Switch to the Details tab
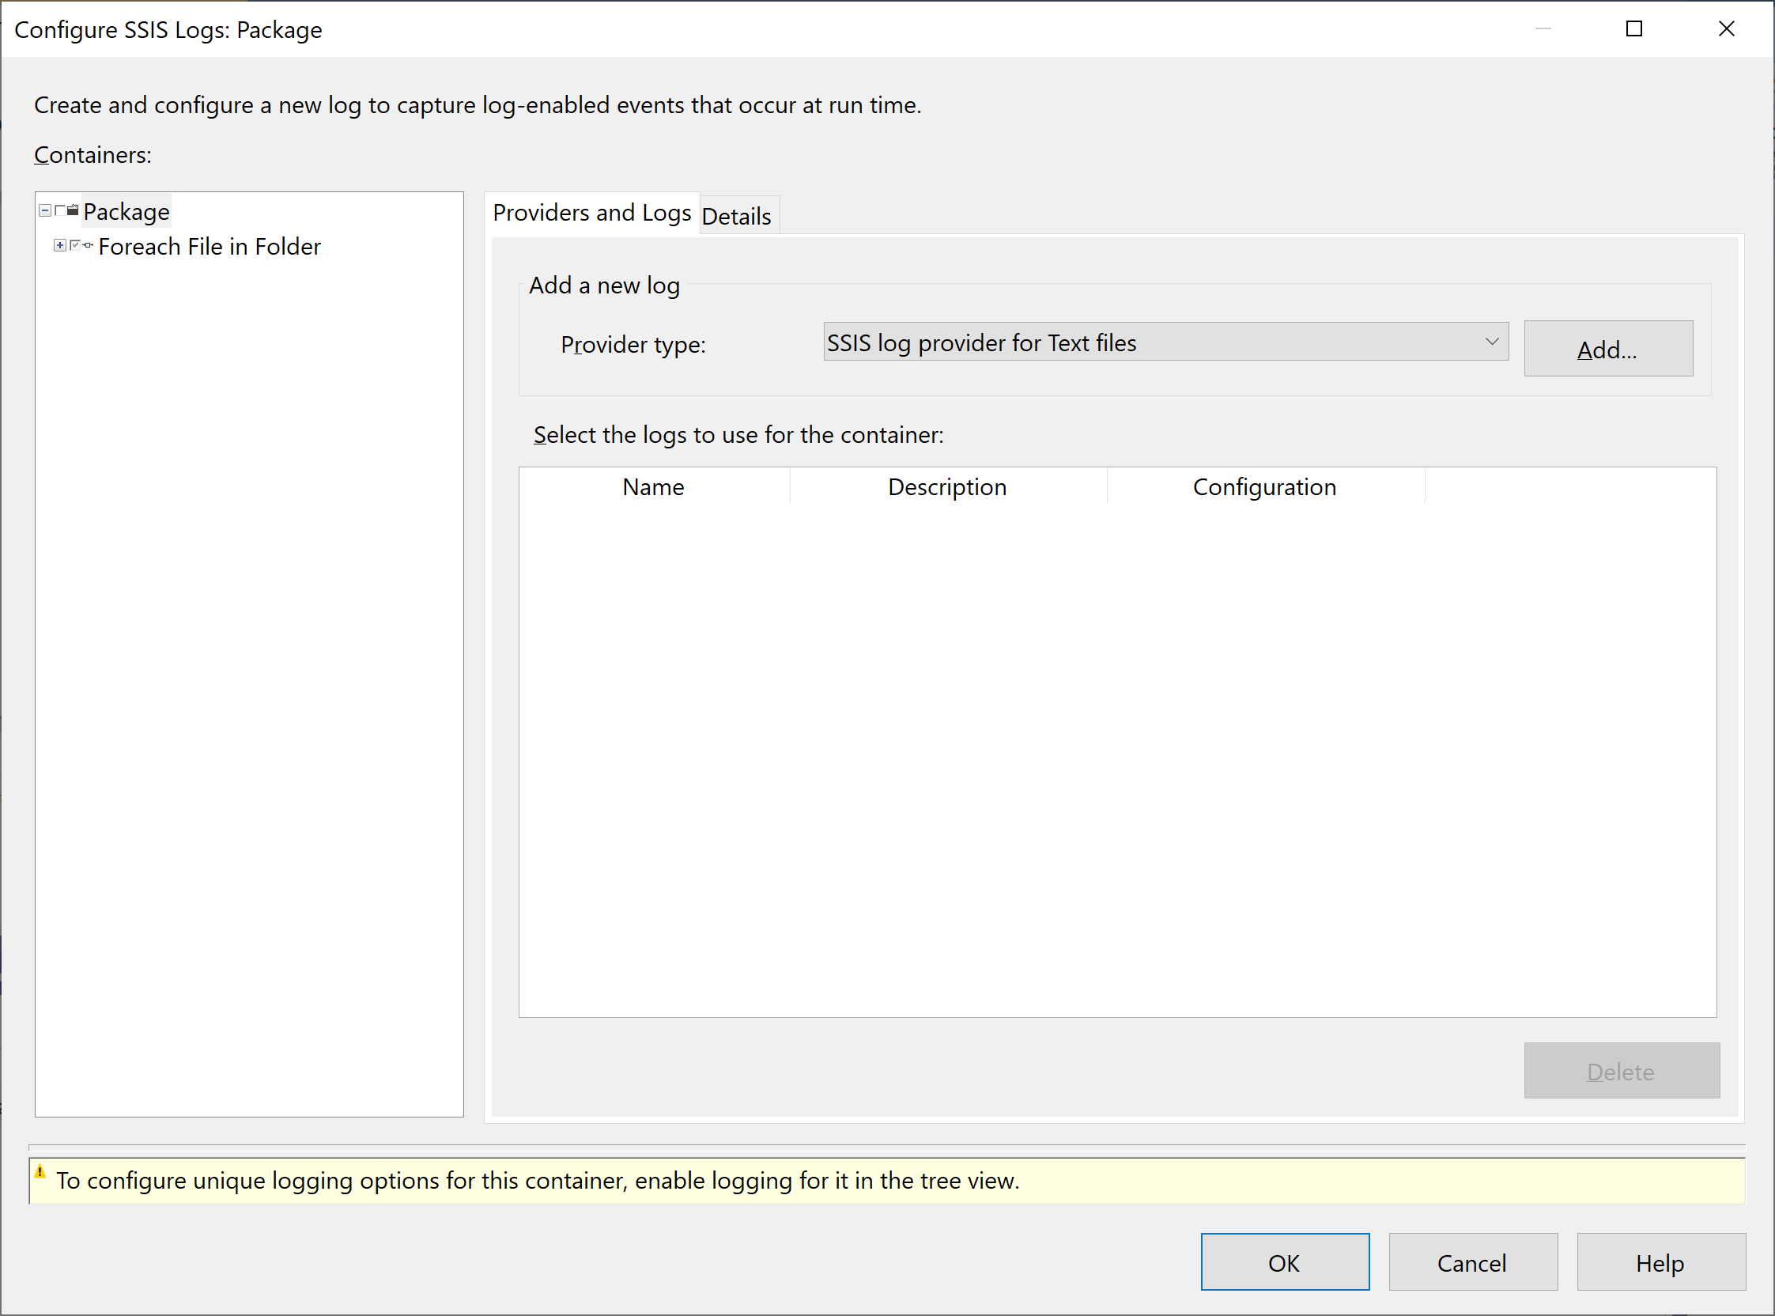The height and width of the screenshot is (1316, 1775). [x=737, y=216]
